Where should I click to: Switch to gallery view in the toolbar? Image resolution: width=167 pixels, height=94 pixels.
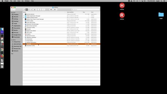[31, 10]
